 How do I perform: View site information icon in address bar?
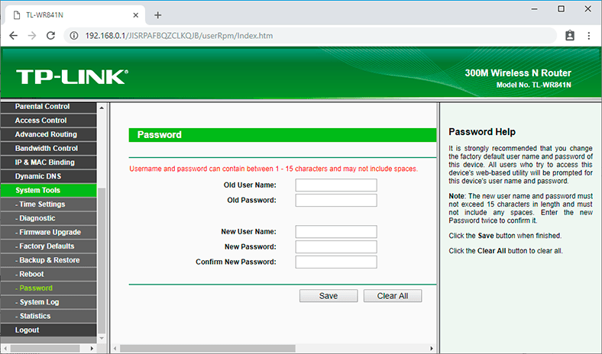[x=73, y=36]
